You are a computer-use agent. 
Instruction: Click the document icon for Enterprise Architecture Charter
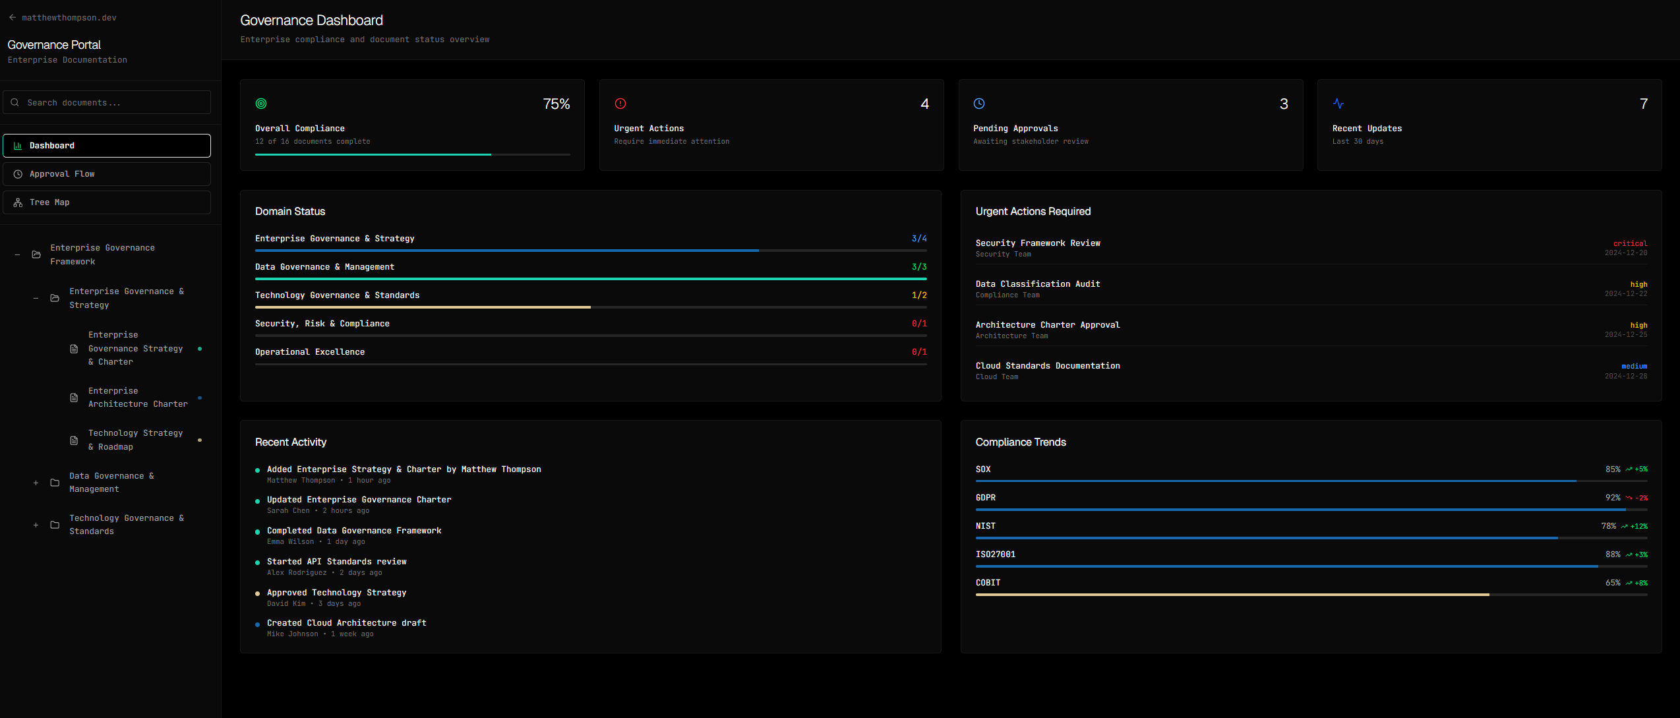click(x=73, y=397)
